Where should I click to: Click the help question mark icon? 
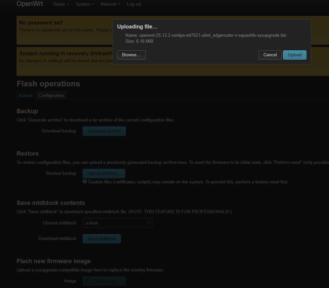[85, 181]
